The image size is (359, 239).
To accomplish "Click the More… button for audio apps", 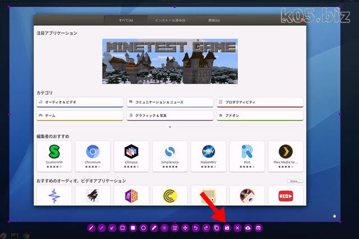I will point(295,181).
